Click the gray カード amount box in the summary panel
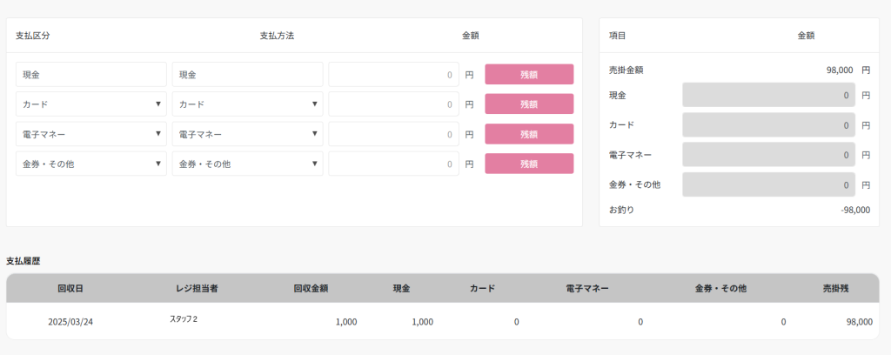The image size is (891, 355). click(768, 124)
